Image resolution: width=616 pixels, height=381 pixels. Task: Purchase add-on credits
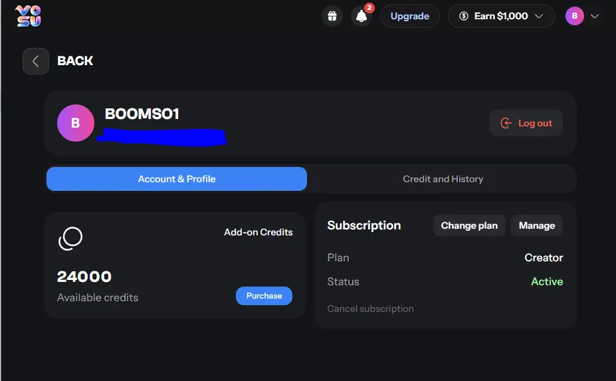pos(264,296)
